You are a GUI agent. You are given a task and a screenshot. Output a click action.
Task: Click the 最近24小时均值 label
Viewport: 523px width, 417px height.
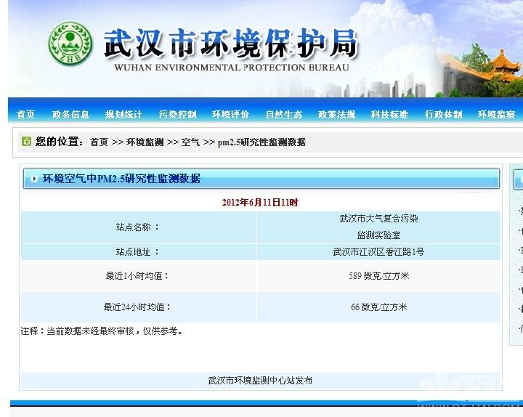tap(137, 307)
